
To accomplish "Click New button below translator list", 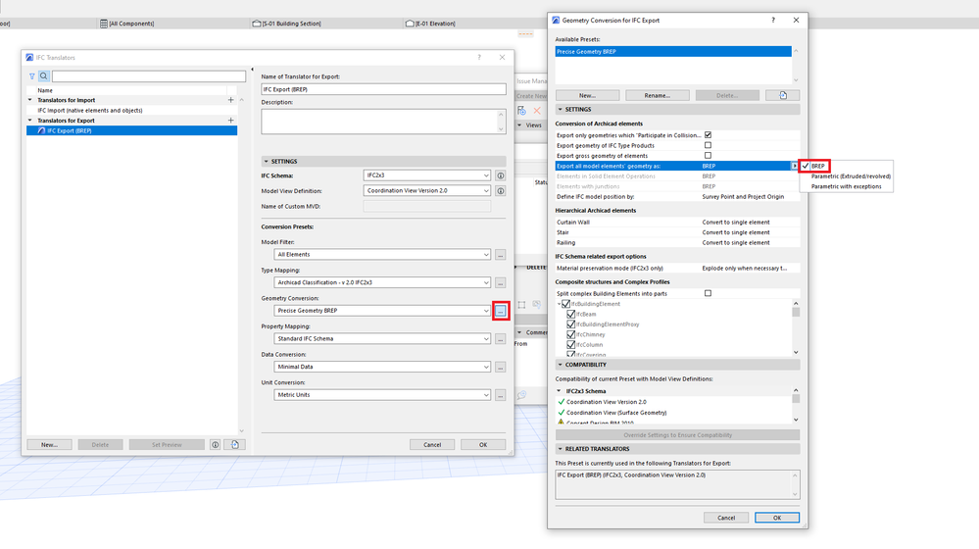I will pyautogui.click(x=49, y=445).
